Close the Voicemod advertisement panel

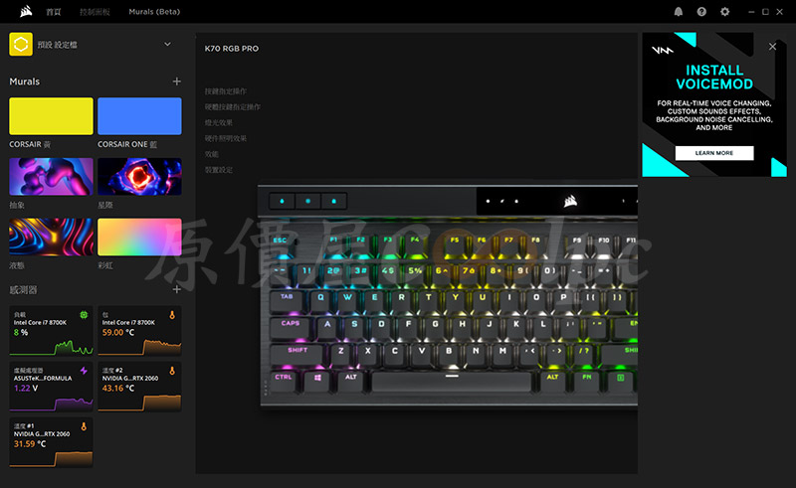tap(773, 46)
